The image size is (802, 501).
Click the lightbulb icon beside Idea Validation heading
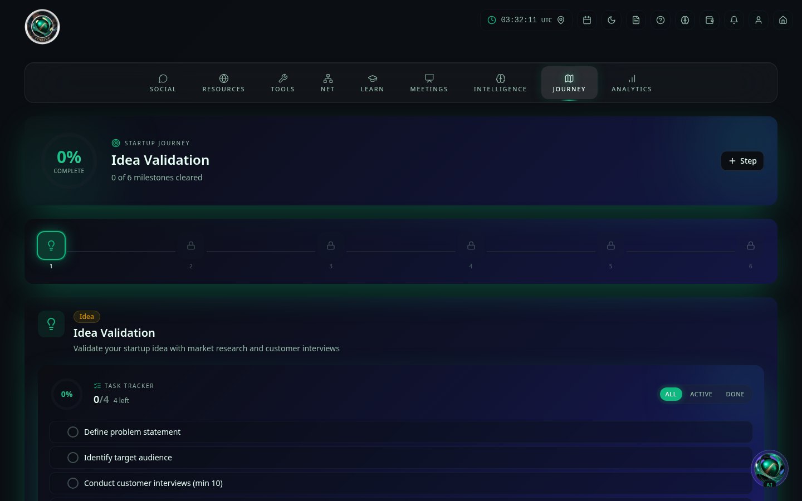tap(51, 324)
